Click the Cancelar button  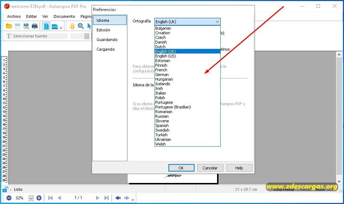pos(210,168)
